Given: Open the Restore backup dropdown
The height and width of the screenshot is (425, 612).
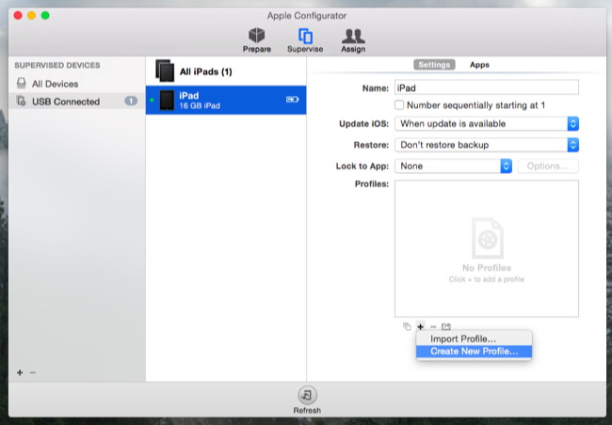Looking at the screenshot, I should point(487,145).
